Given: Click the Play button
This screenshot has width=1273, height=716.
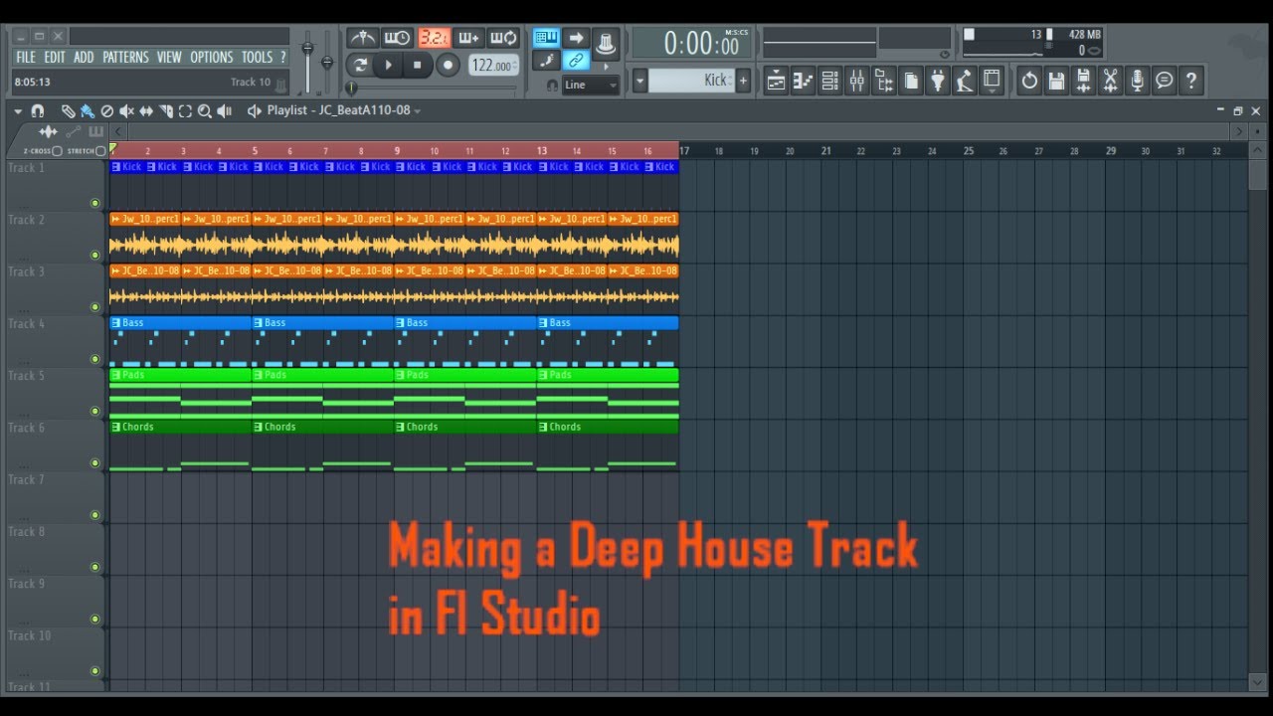Looking at the screenshot, I should (389, 66).
